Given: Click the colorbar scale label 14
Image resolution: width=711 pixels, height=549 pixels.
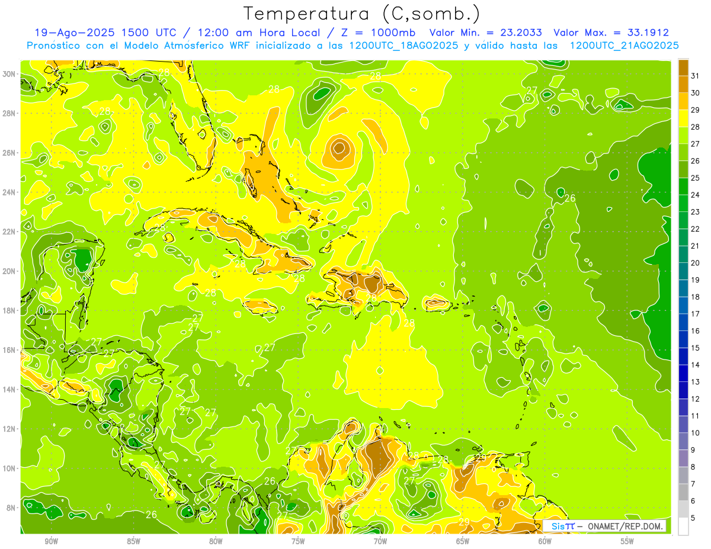Looking at the screenshot, I should coord(695,365).
